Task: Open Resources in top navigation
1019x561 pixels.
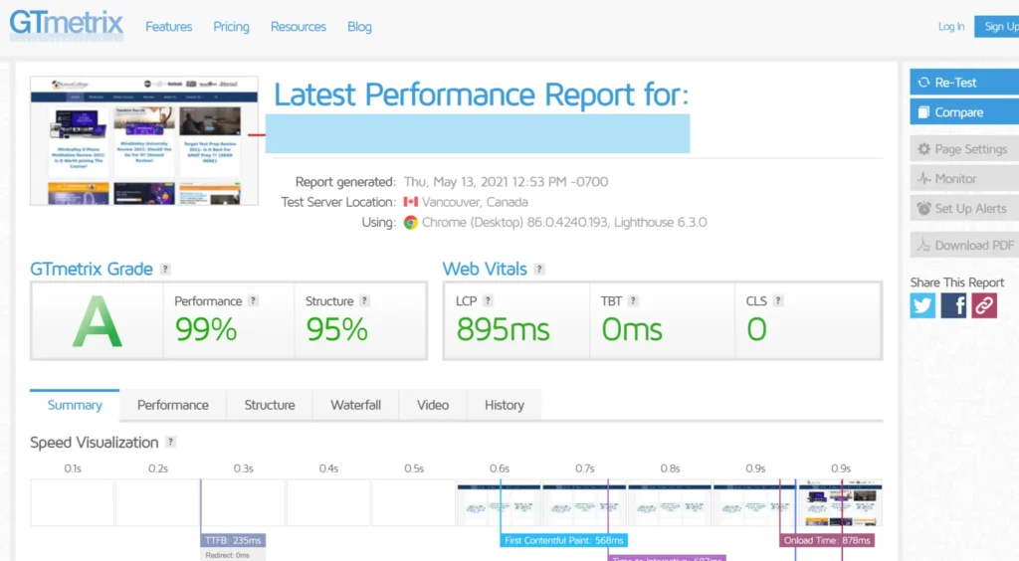Action: point(299,27)
